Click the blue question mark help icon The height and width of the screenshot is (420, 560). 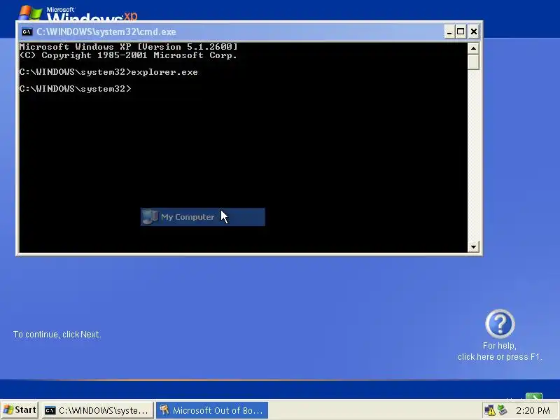[500, 323]
